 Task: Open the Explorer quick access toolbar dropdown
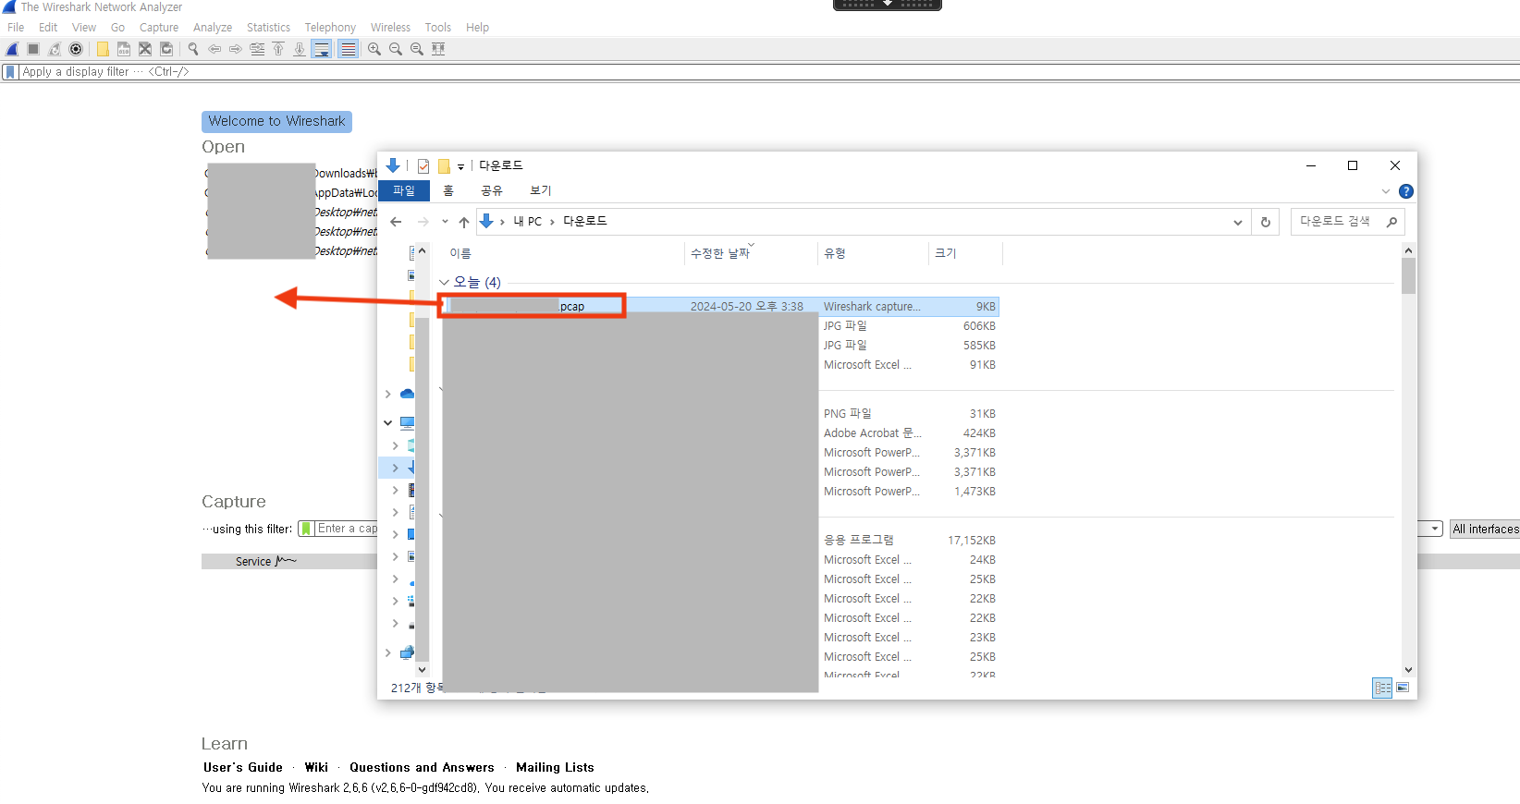460,167
